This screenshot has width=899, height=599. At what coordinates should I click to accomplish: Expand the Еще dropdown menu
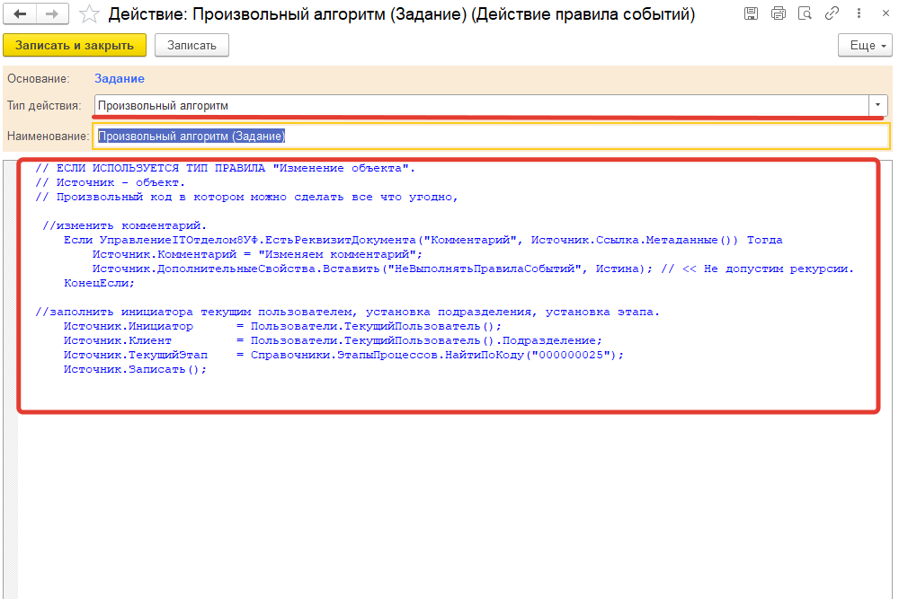864,45
